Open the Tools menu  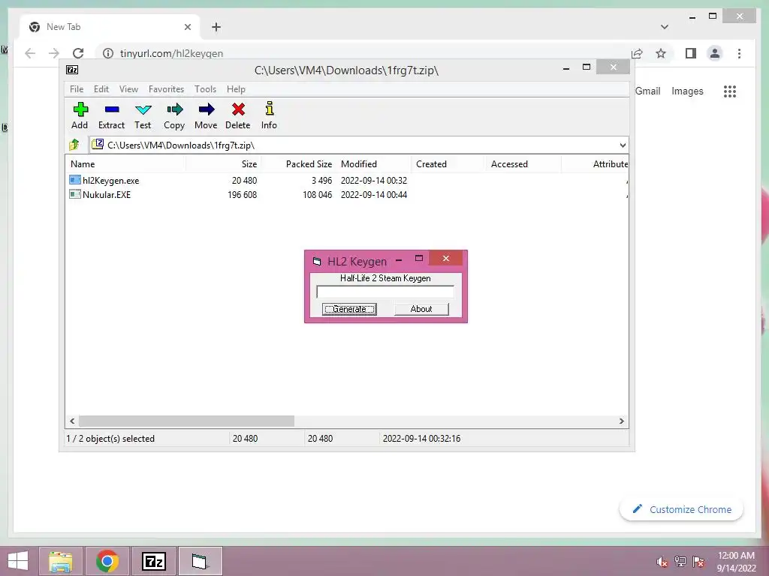click(x=205, y=89)
